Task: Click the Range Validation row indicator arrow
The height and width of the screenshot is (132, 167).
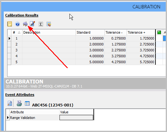Action: coord(8,118)
